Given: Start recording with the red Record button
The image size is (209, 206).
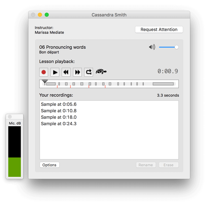Looking at the screenshot, I should tap(43, 72).
